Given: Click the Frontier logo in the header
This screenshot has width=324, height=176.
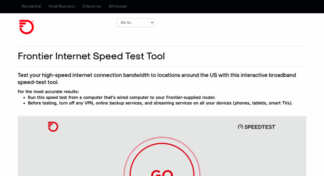Looking at the screenshot, I should pos(26,27).
